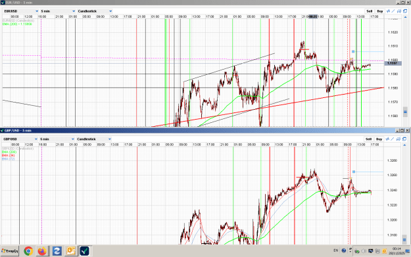The image size is (411, 257).
Task: Click GBP/USD vertical scroll handle at right edge
Action: [x=404, y=239]
